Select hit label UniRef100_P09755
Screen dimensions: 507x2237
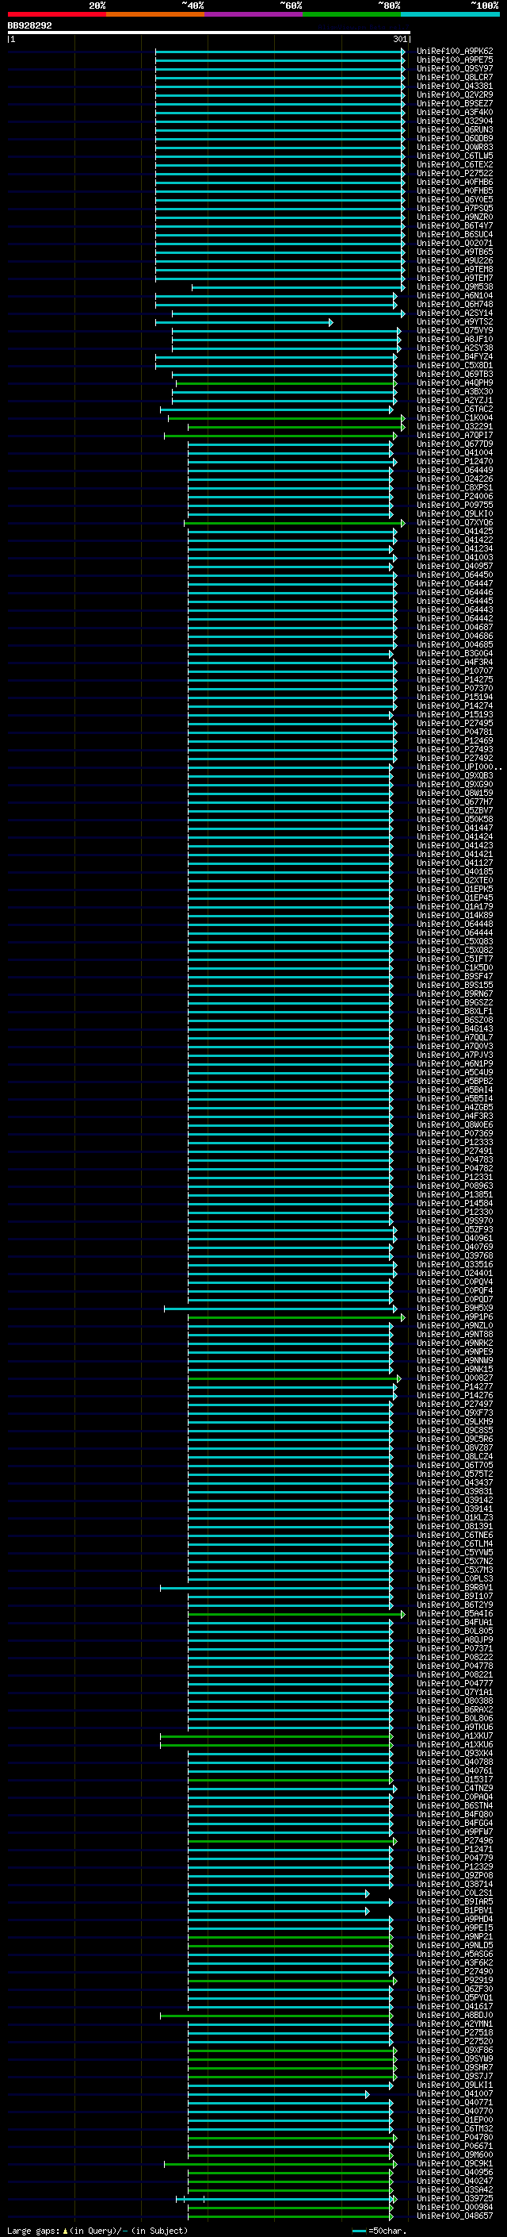click(455, 505)
